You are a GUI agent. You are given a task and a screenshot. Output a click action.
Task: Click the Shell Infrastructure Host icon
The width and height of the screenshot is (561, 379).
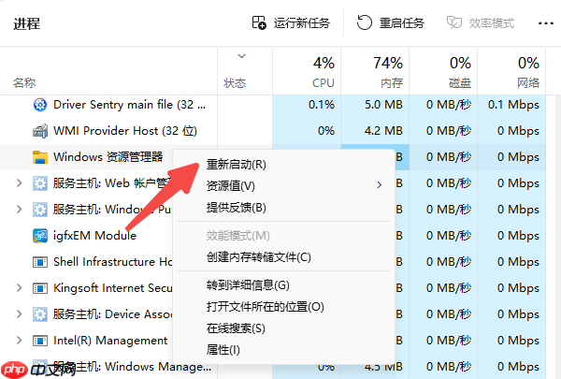click(40, 262)
